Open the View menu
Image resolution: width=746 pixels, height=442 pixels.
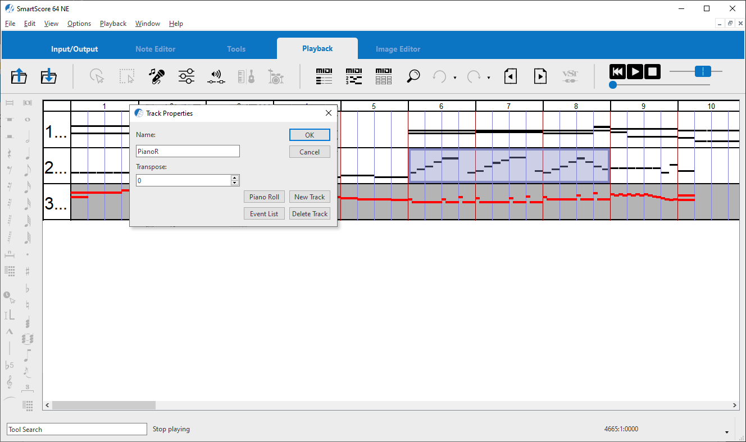coord(51,24)
